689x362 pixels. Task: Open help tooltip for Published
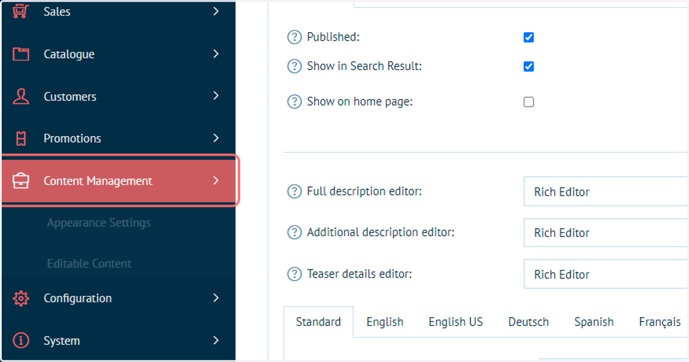[294, 37]
